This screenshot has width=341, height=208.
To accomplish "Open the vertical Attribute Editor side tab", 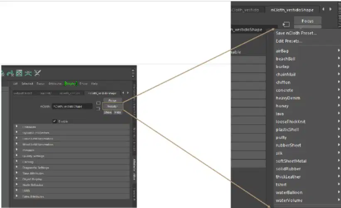I will pos(134,169).
